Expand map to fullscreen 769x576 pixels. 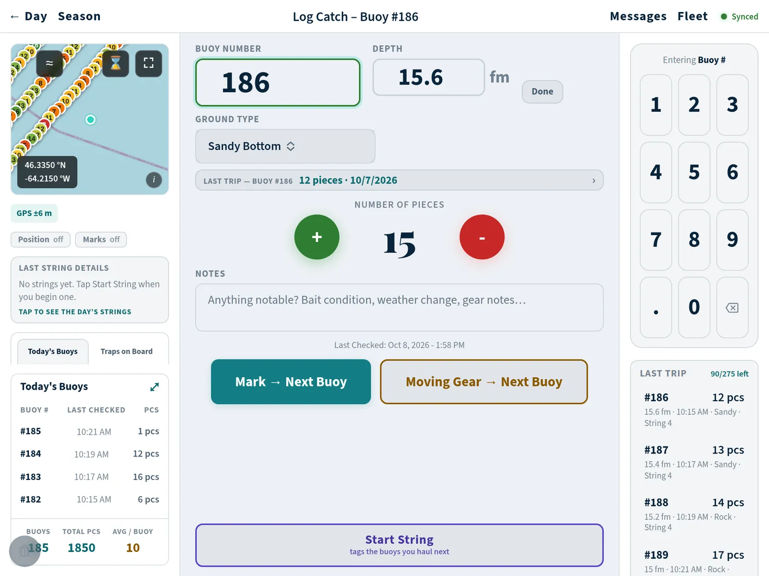pyautogui.click(x=149, y=63)
